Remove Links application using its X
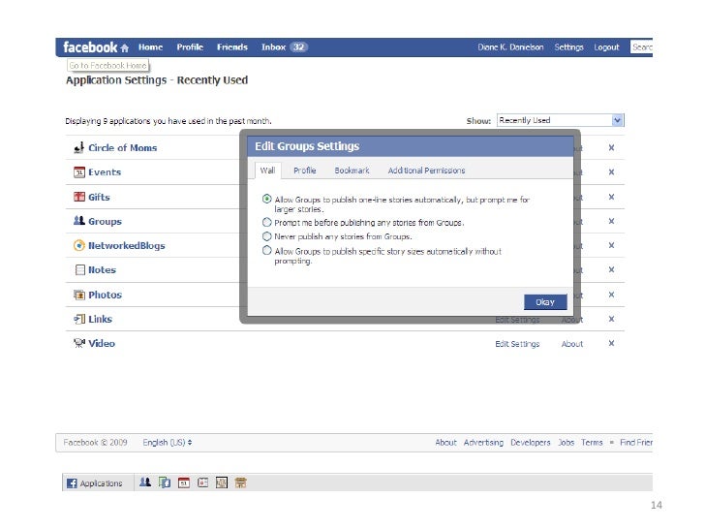 click(611, 319)
